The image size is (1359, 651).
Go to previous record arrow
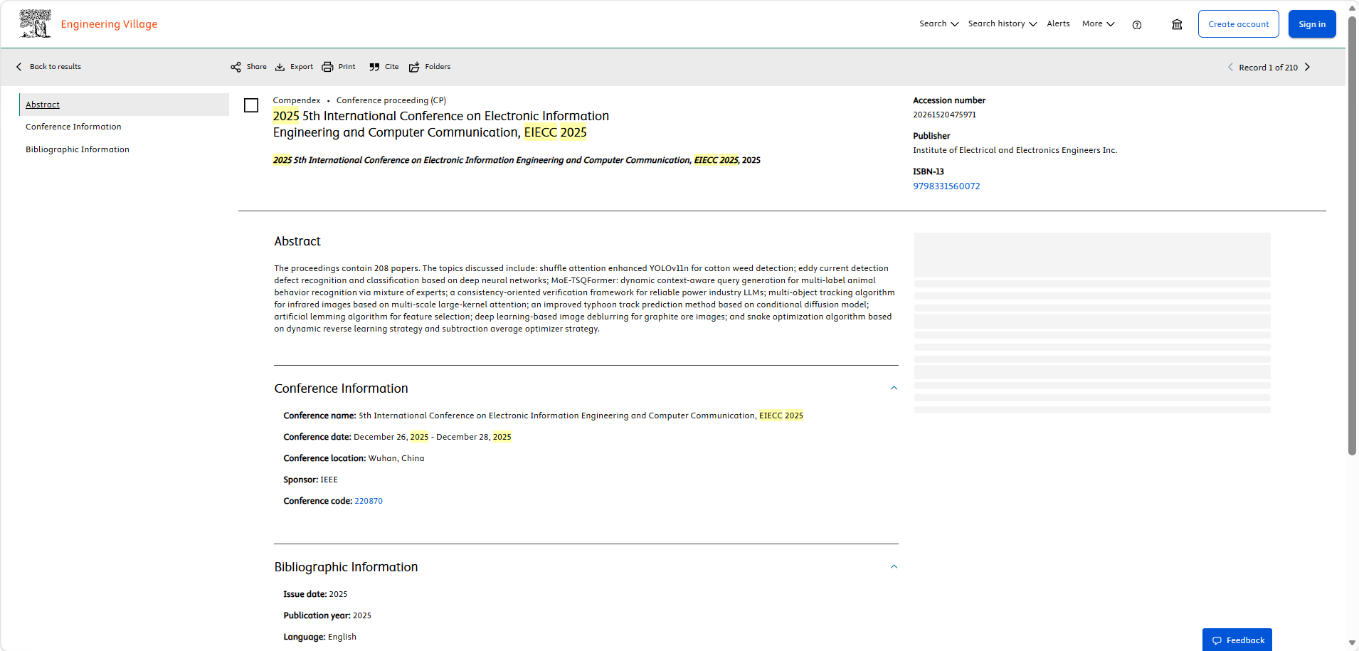point(1230,67)
